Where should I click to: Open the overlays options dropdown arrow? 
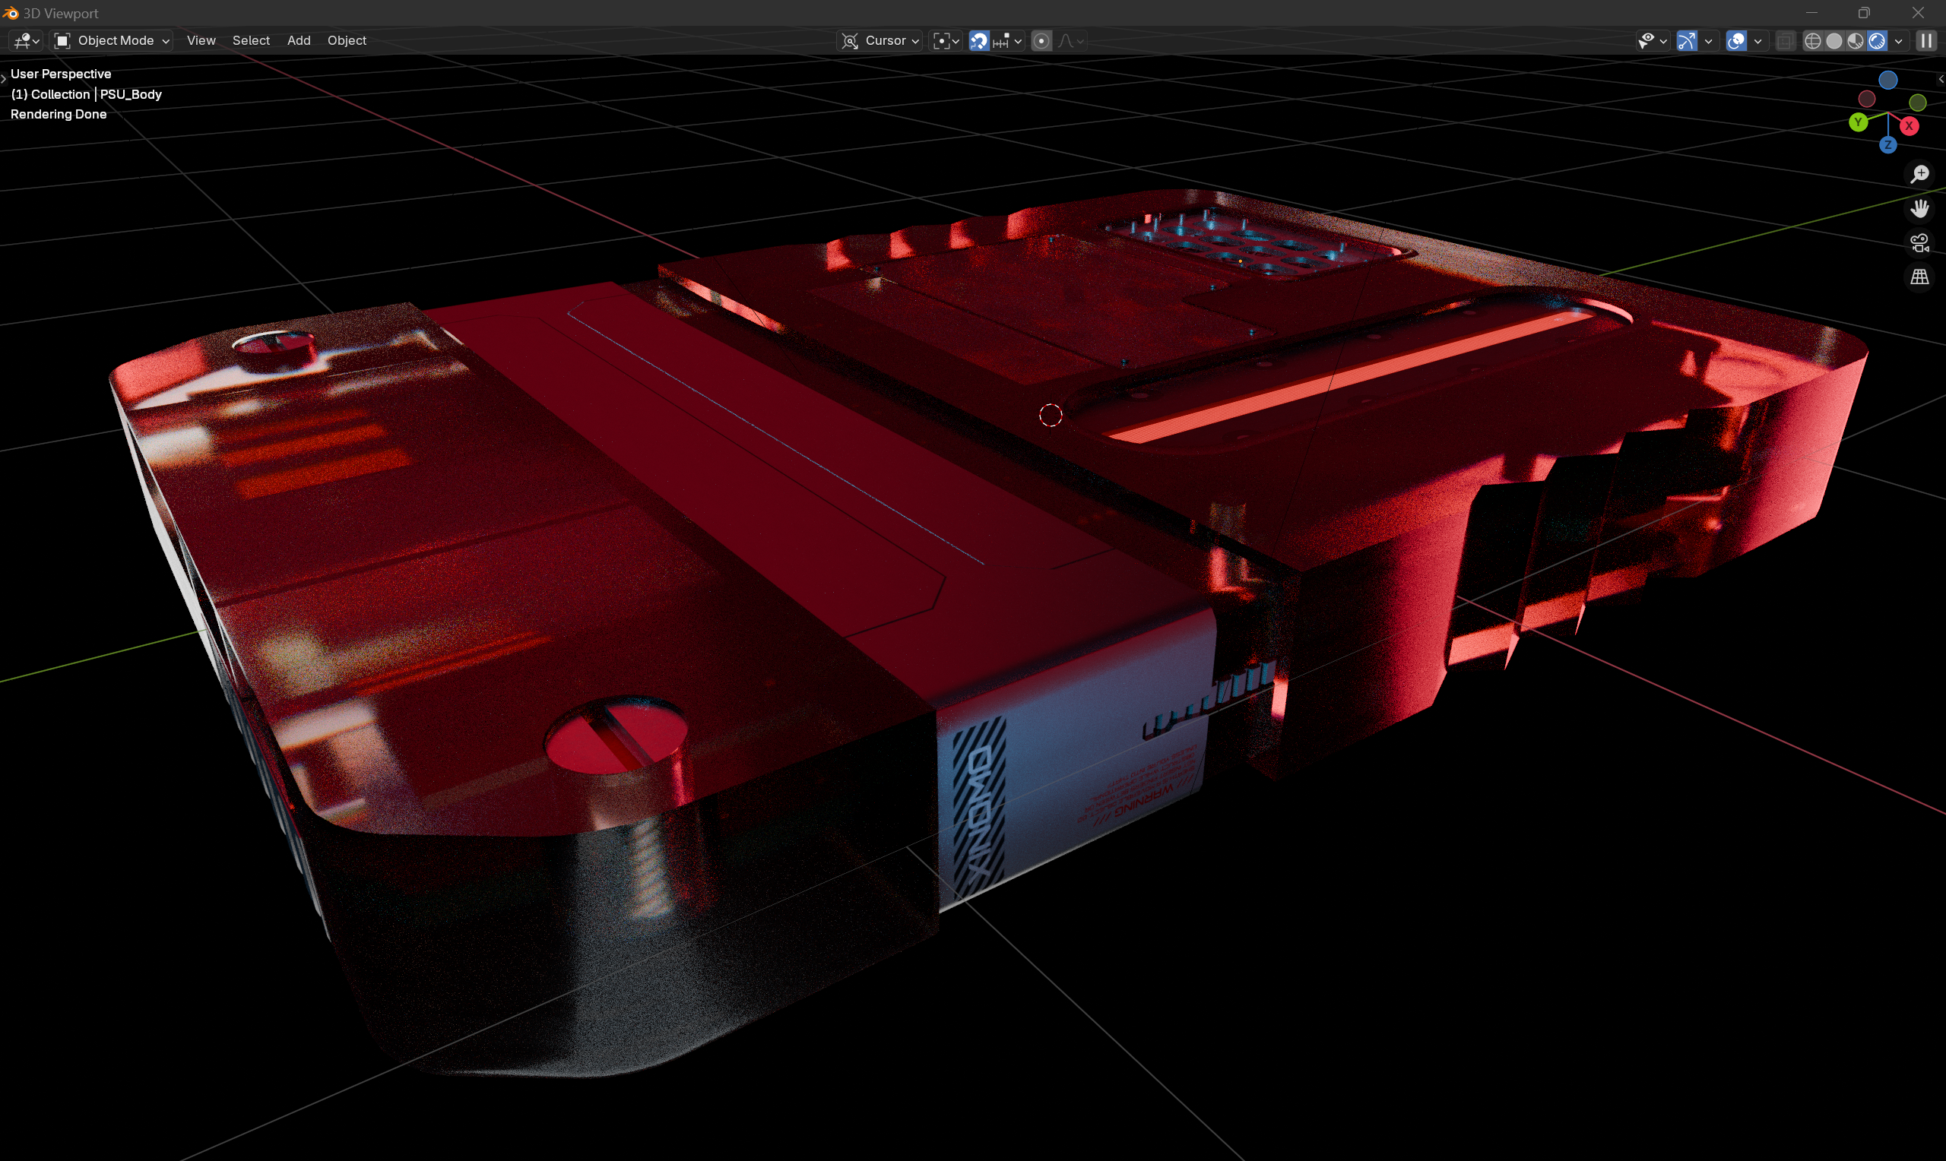click(1758, 41)
